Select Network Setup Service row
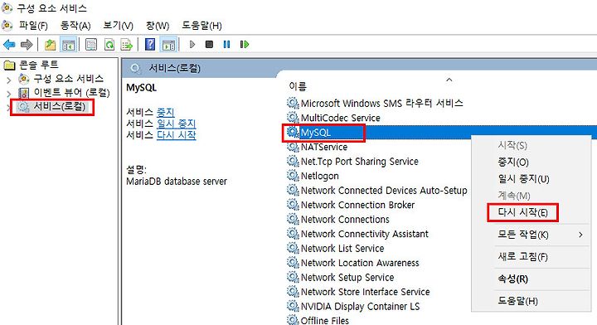Screen dimensions: 597x325 (x=347, y=277)
